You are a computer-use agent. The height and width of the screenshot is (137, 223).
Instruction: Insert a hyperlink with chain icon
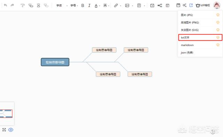[116, 6]
